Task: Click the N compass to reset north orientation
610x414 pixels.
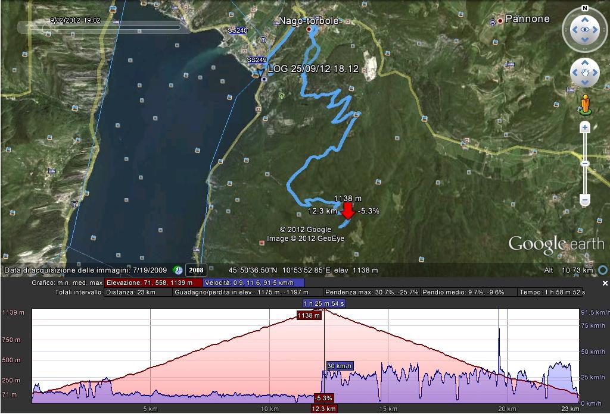Action: 584,7
